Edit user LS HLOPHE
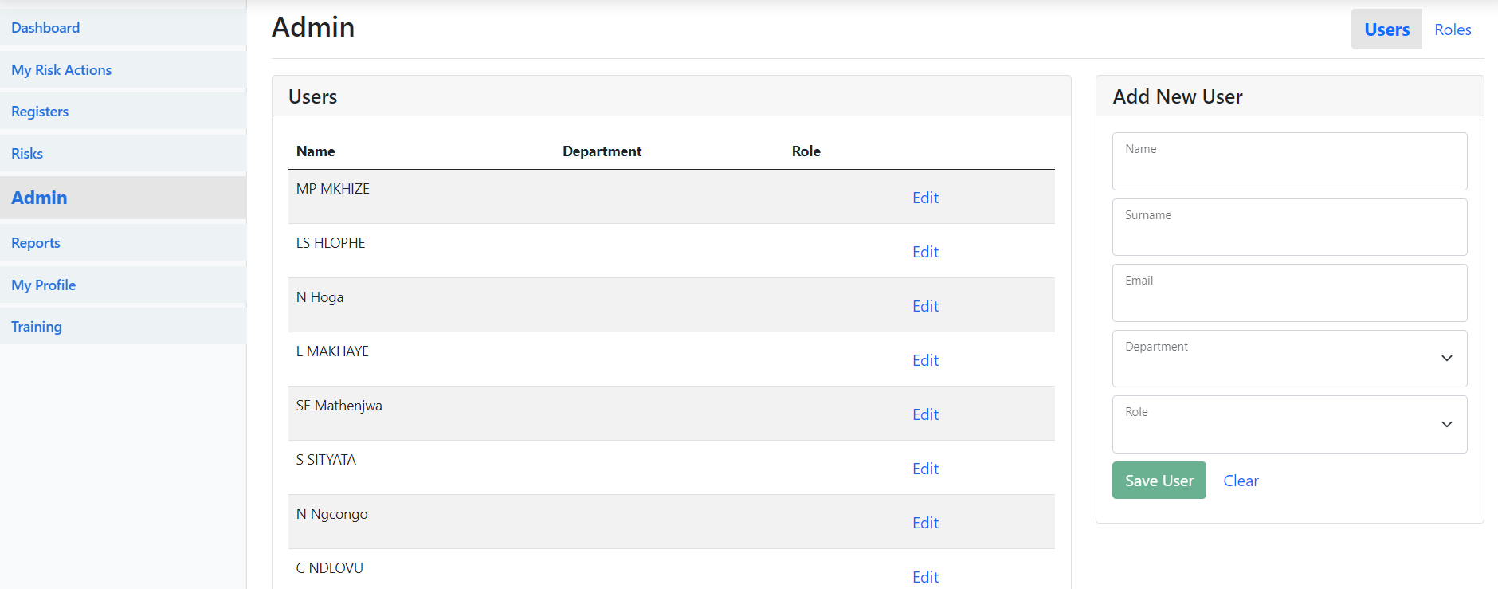The height and width of the screenshot is (589, 1498). 925,252
